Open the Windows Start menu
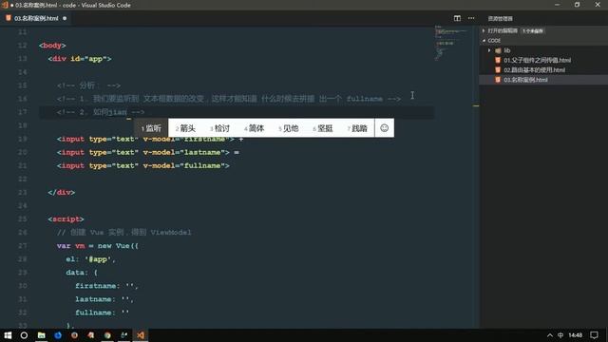The height and width of the screenshot is (342, 608). 8,335
